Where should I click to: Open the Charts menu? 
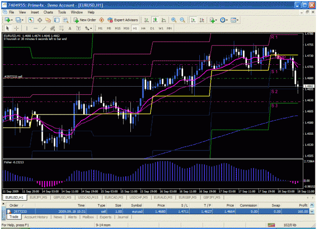tap(48, 12)
